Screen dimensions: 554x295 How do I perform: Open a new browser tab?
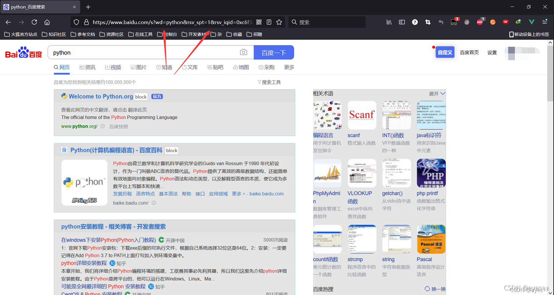click(x=88, y=7)
